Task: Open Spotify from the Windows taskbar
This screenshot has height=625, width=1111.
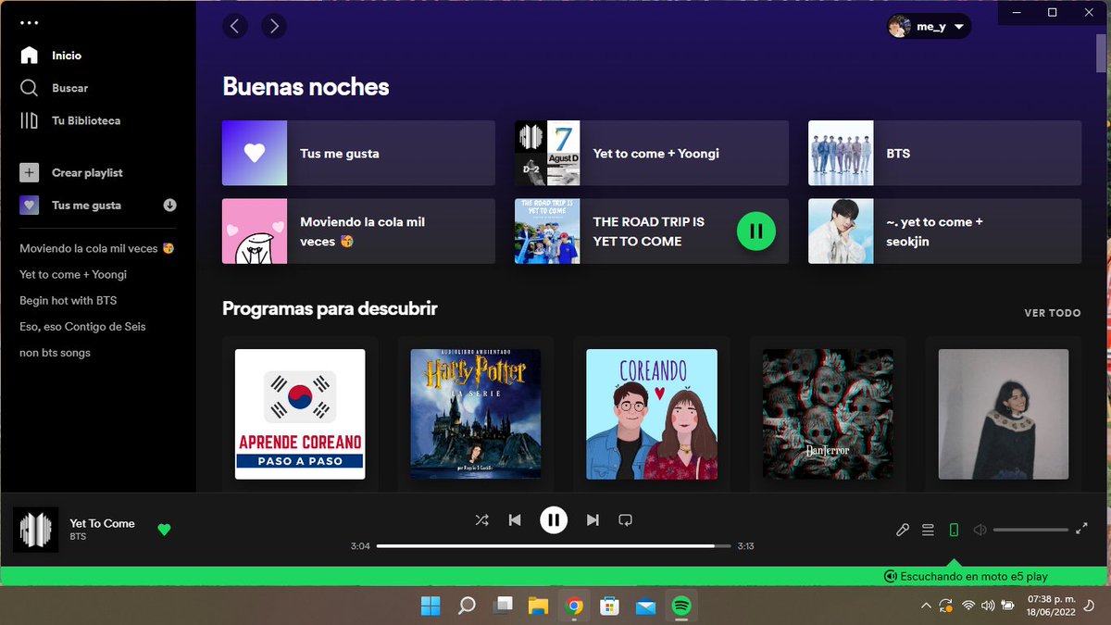Action: (680, 606)
